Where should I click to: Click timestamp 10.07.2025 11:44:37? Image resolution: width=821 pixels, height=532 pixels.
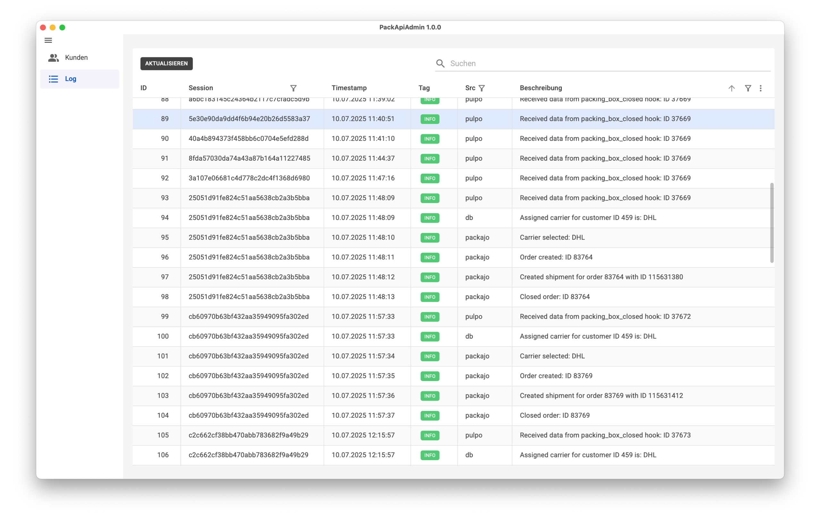[x=363, y=158]
